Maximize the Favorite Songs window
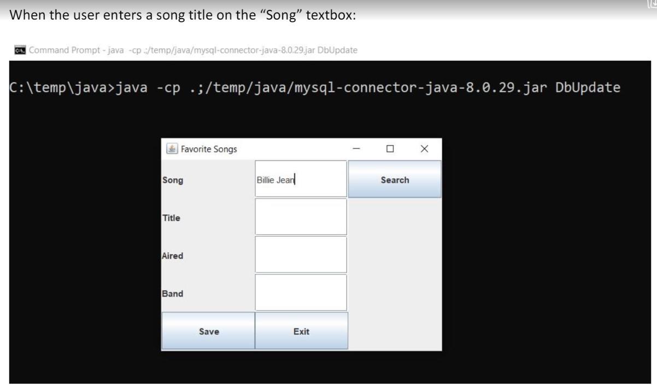This screenshot has width=657, height=391. (390, 148)
